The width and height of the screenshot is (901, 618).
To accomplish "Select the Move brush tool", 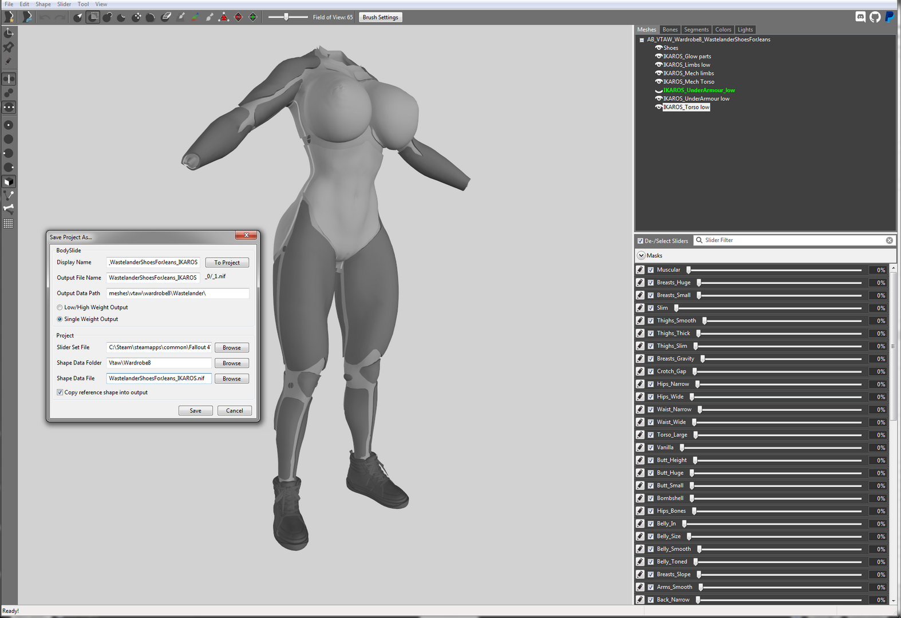I will click(136, 17).
